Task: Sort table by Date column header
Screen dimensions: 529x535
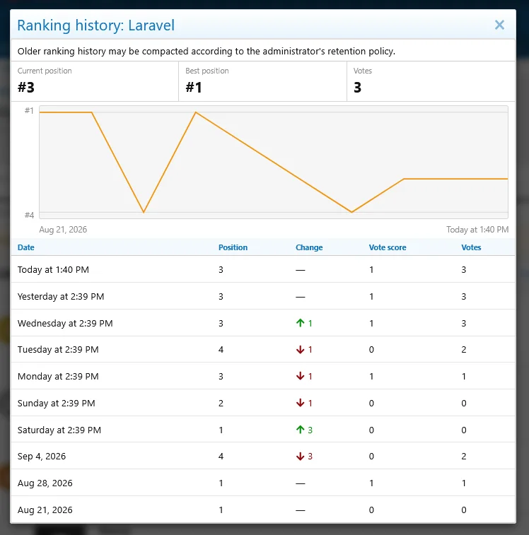Action: (26, 247)
